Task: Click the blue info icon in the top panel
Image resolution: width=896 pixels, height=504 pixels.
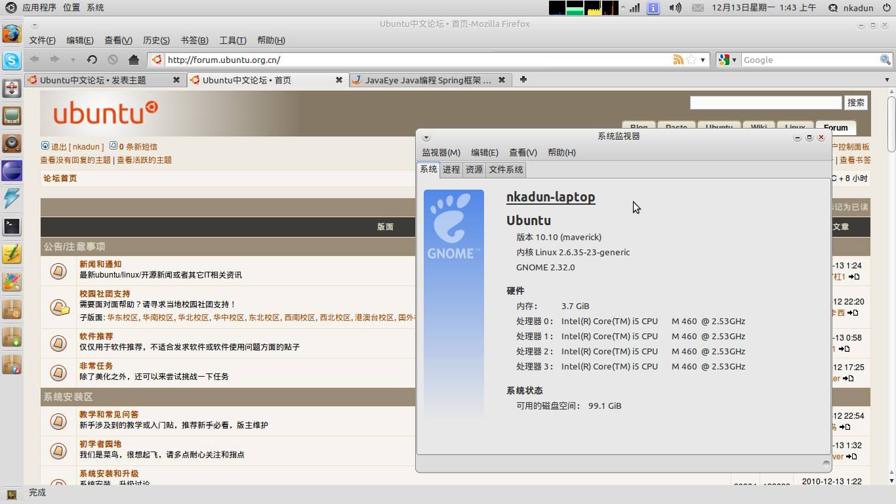Action: tap(653, 8)
